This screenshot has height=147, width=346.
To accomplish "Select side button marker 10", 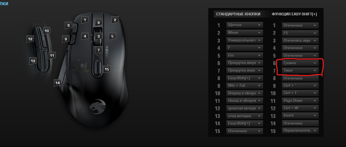I will pyautogui.click(x=47, y=31).
